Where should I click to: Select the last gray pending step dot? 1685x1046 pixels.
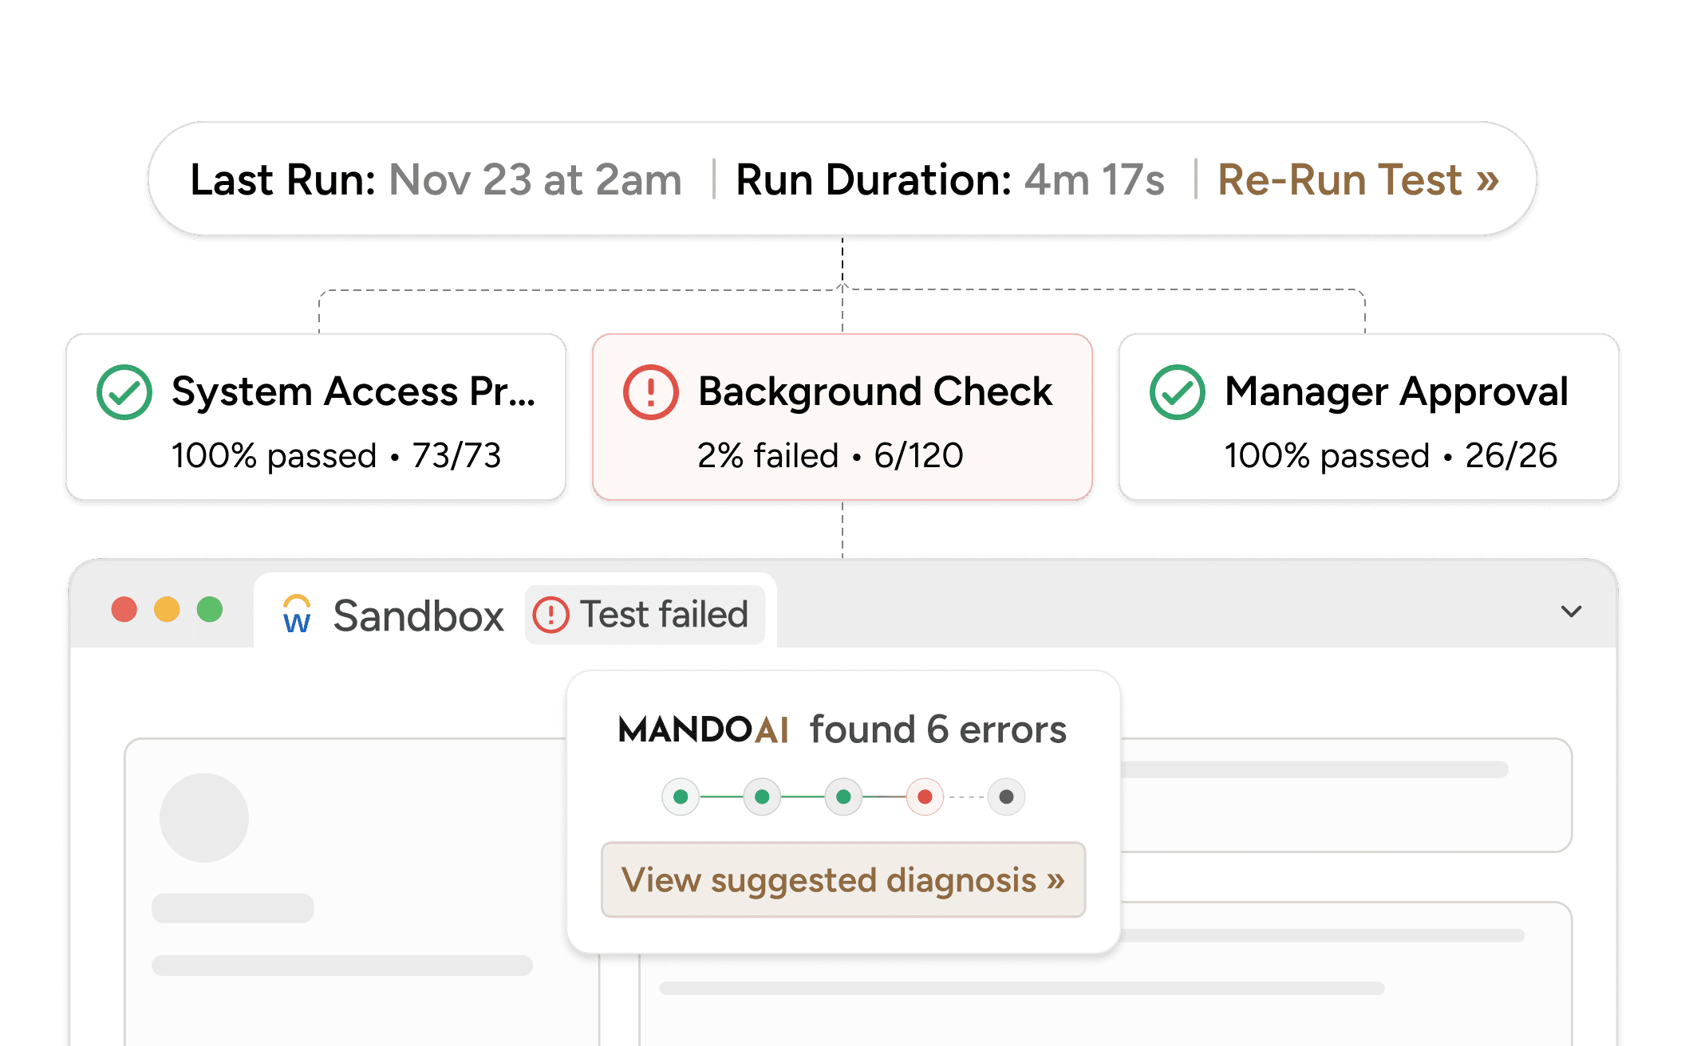pyautogui.click(x=1006, y=796)
